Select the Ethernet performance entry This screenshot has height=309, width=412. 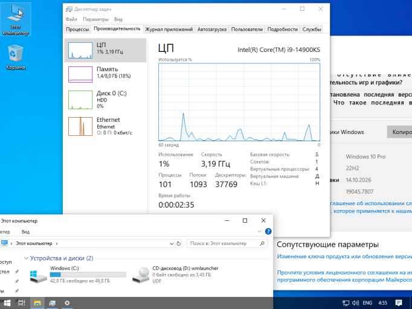pos(105,126)
